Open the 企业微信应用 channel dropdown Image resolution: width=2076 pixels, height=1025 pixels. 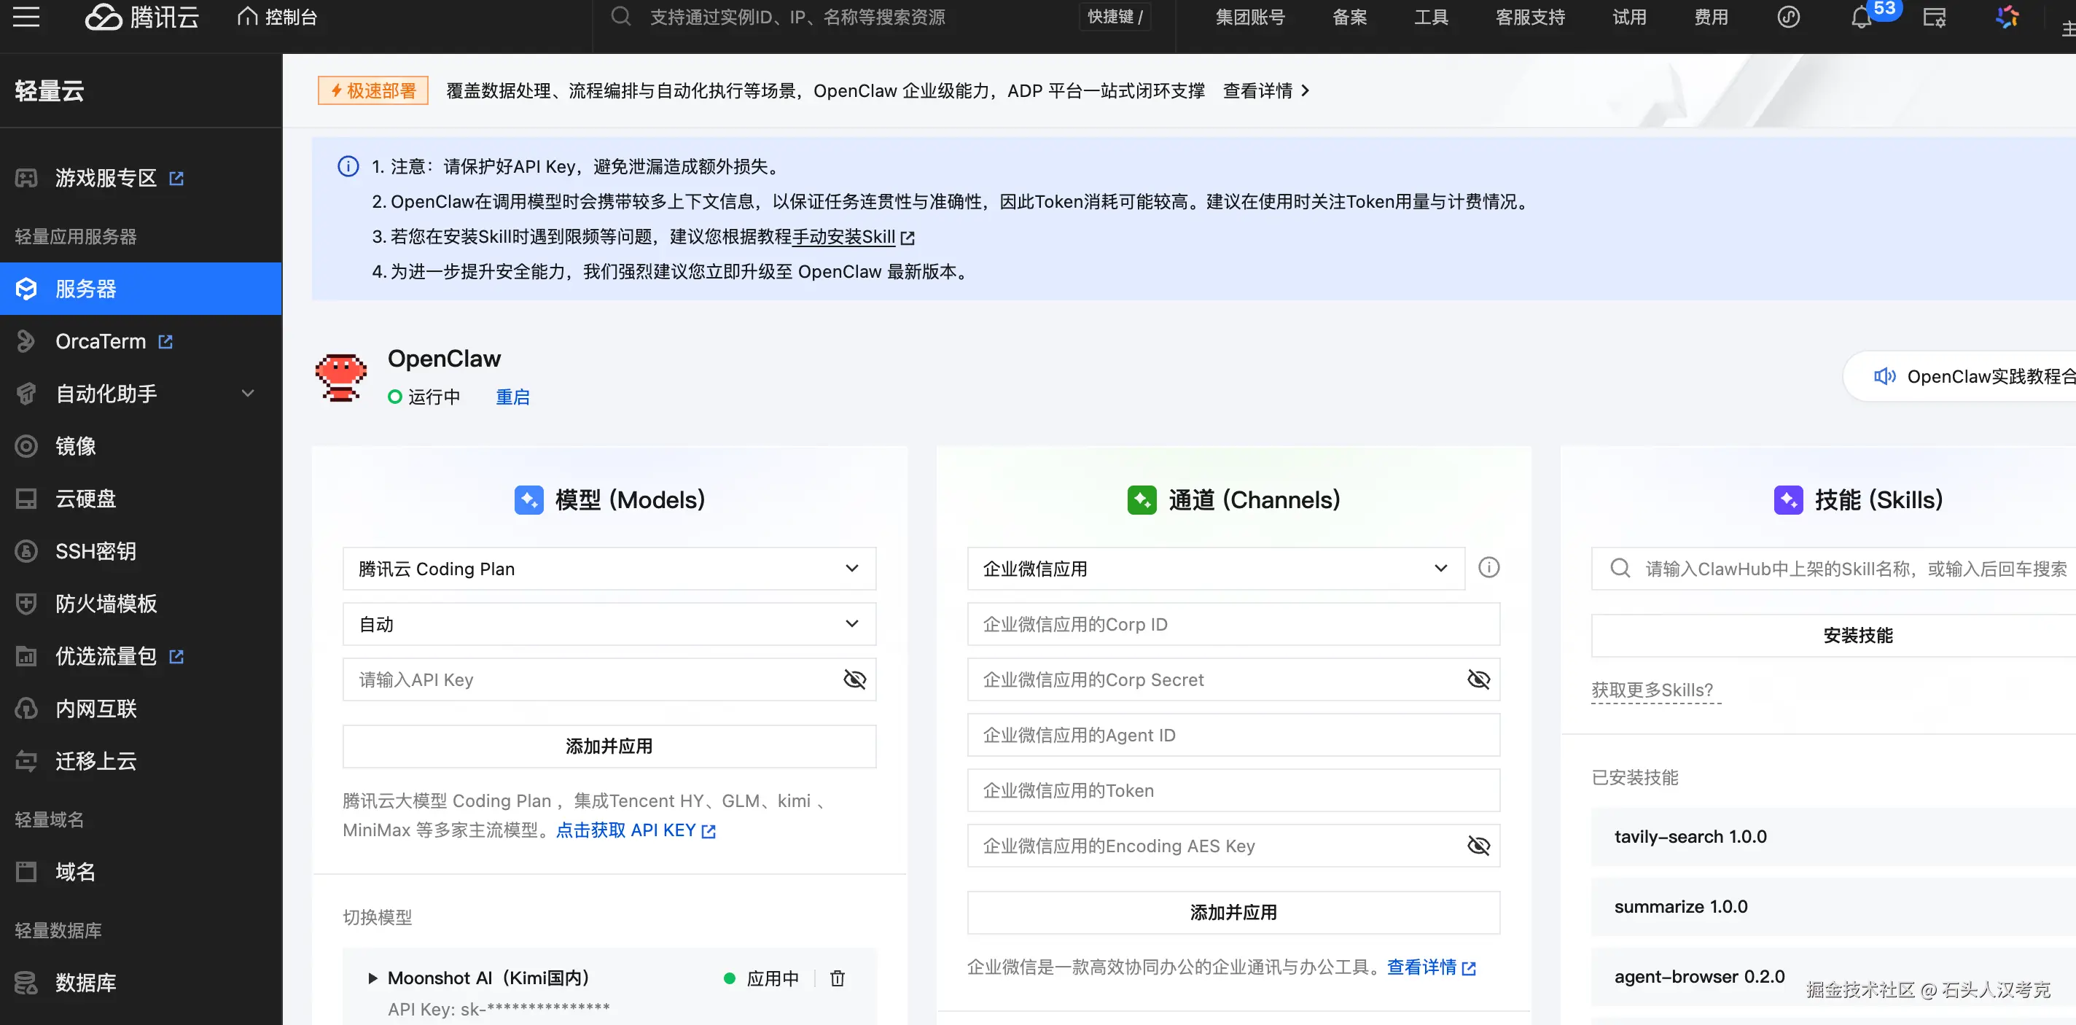(1215, 569)
